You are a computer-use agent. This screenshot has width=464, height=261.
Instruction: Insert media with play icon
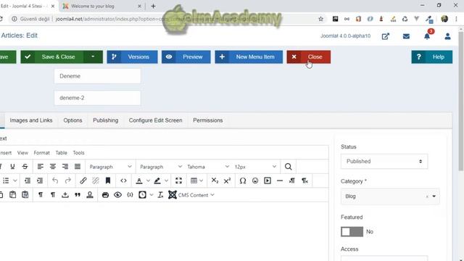[x=268, y=181]
